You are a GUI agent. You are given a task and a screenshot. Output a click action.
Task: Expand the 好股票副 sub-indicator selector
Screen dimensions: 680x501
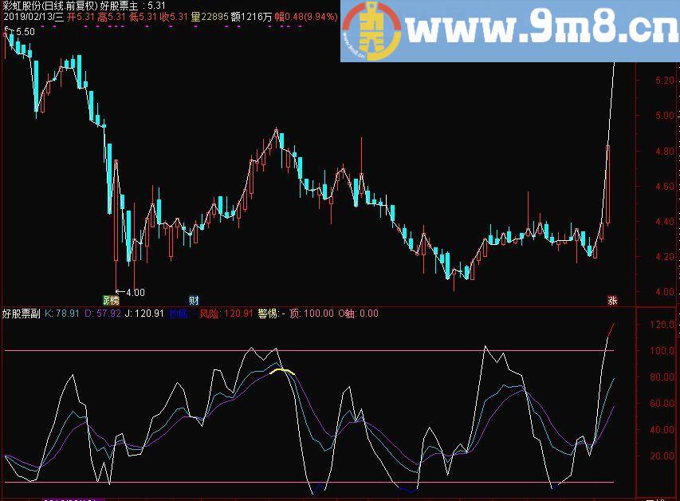click(20, 314)
